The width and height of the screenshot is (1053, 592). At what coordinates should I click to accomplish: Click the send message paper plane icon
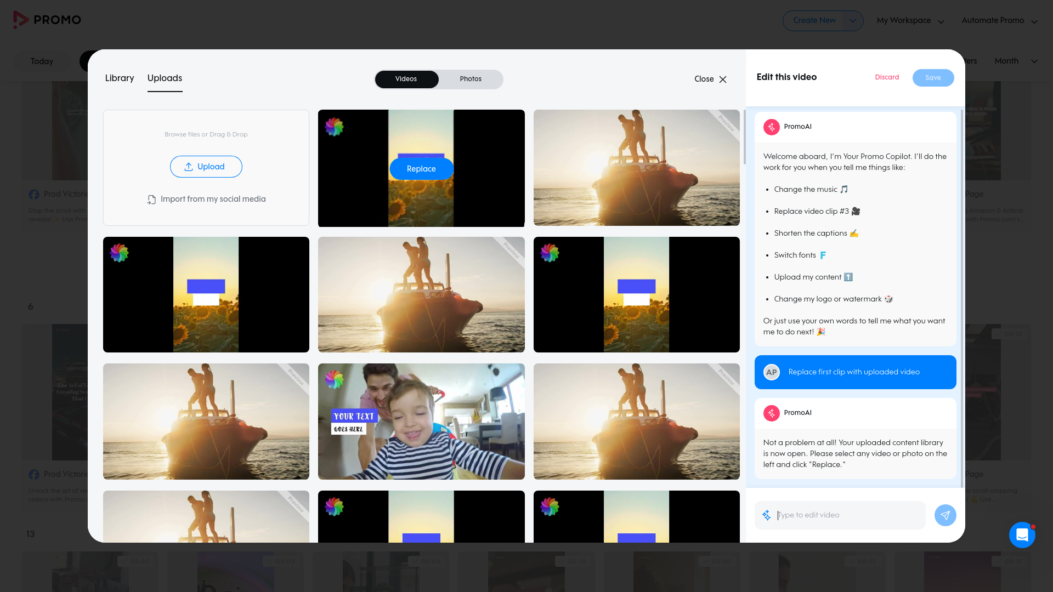point(945,515)
